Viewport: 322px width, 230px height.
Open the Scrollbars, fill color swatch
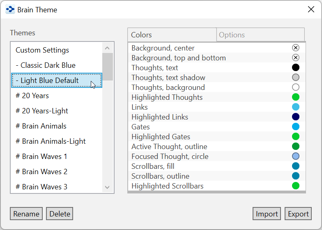click(x=295, y=166)
